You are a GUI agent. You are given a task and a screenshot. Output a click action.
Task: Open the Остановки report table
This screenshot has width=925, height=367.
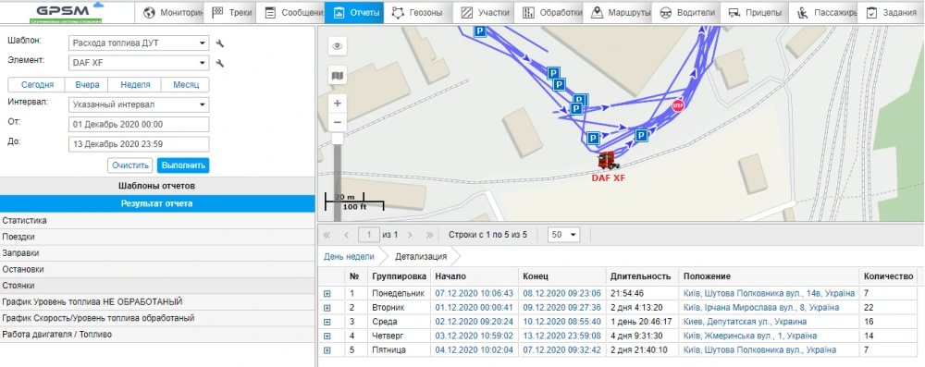click(157, 269)
